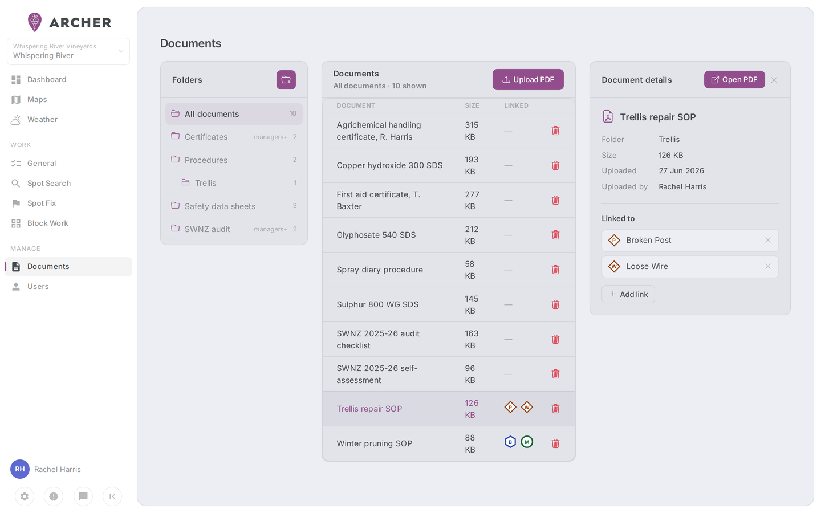Viewport: 821px width, 513px height.
Task: Open the Whispering River vineyard selector
Action: point(68,51)
